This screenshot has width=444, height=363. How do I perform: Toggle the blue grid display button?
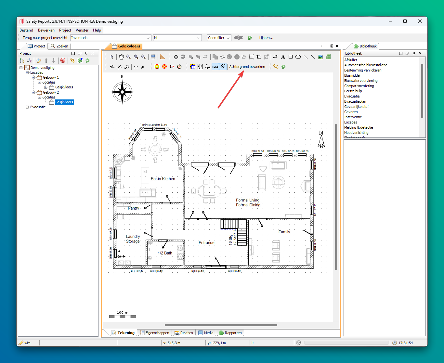coord(193,67)
